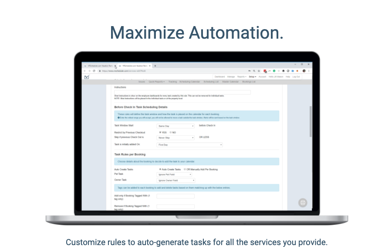This screenshot has height=249, width=378.
Task: Click the Before Check In Task Scheduling Details heading
Action: [x=141, y=107]
